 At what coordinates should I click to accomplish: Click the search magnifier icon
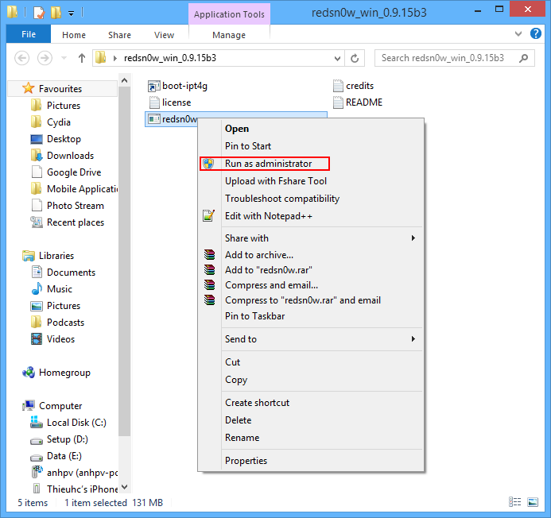523,58
